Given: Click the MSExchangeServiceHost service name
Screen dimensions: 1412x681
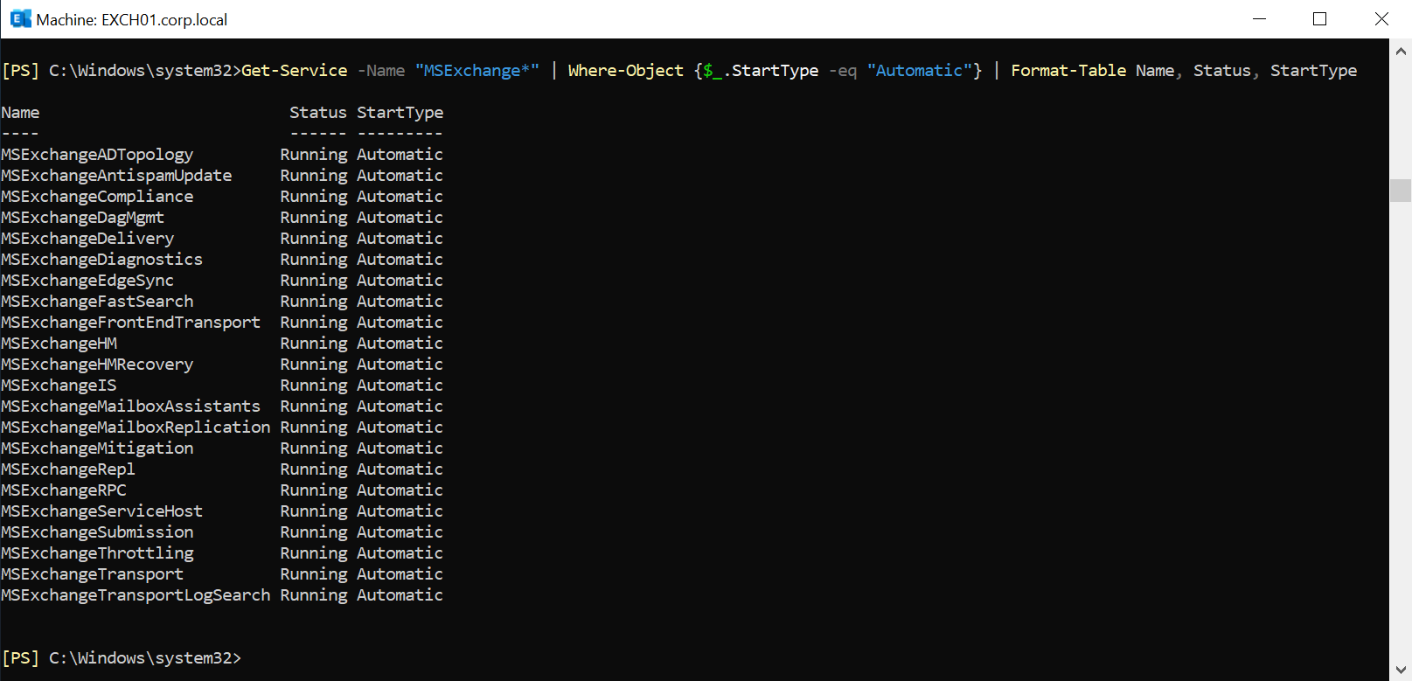Looking at the screenshot, I should point(101,511).
